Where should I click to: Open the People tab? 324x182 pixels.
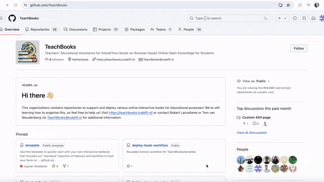[190, 30]
